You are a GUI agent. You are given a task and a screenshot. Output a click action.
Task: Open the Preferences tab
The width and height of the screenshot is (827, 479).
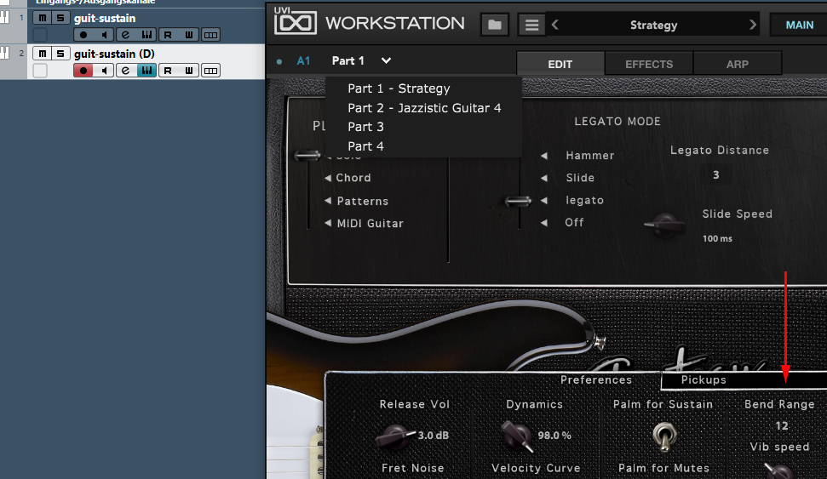click(x=596, y=380)
